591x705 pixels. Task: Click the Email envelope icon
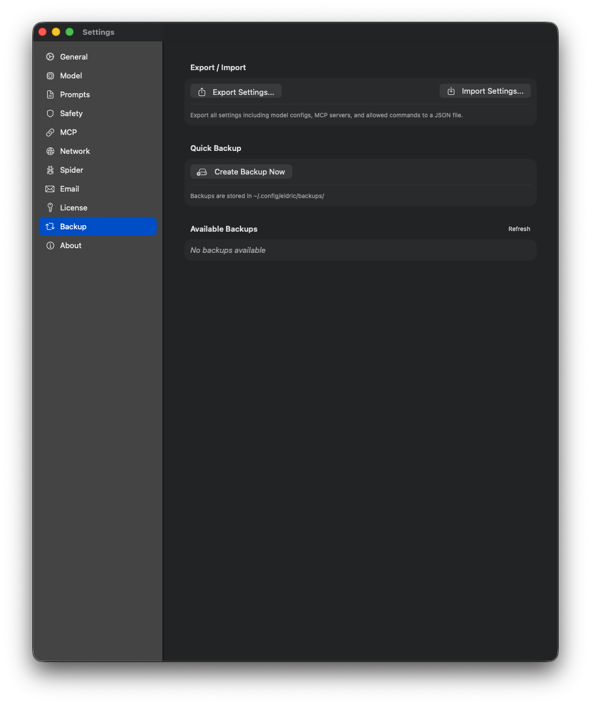click(x=51, y=189)
